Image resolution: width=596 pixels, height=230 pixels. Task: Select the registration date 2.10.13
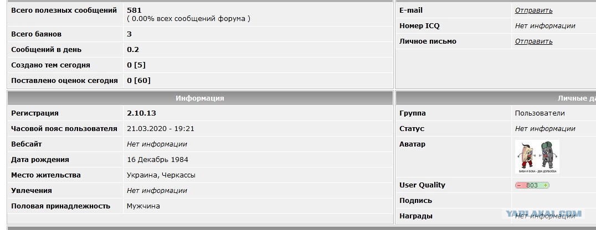pos(141,113)
